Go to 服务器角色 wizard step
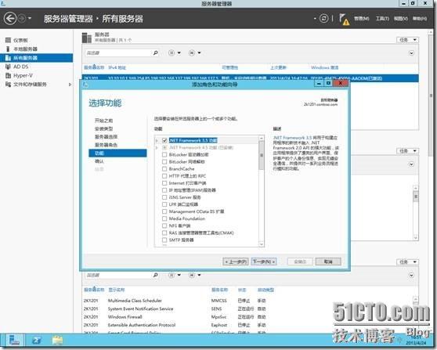This screenshot has width=437, height=350. click(106, 145)
